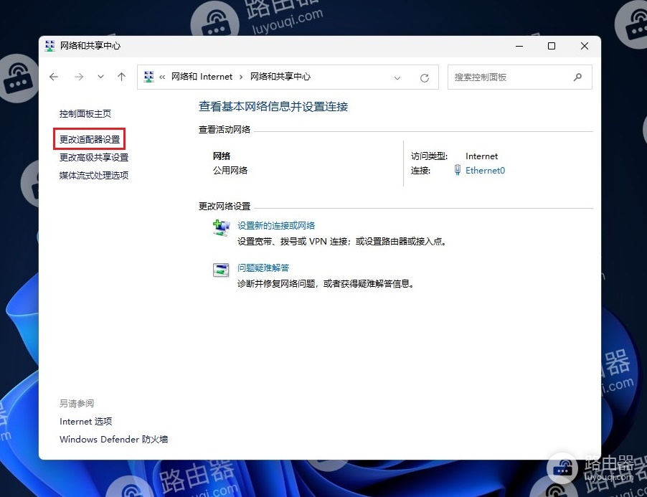The width and height of the screenshot is (647, 497).
Task: Open 更改适配器设置 link
Action: click(90, 139)
